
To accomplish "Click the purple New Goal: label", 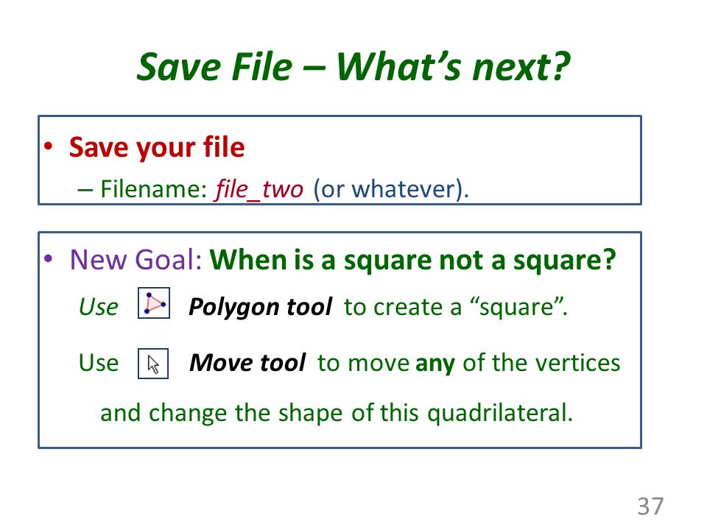I will [x=136, y=260].
